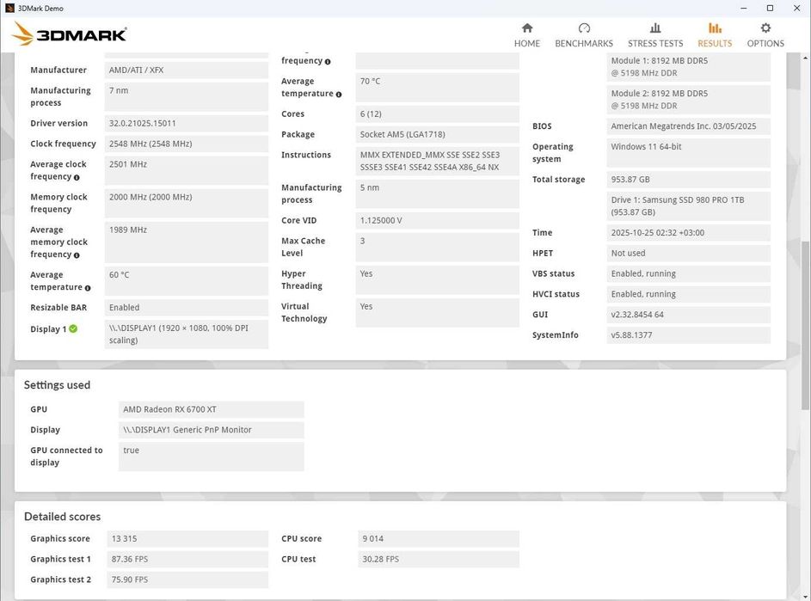Select the Hyper Threading Yes value
This screenshot has height=601, width=811.
(437, 279)
